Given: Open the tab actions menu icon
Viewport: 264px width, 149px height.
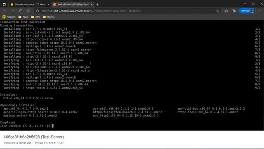Looking at the screenshot, I should click(x=5, y=5).
